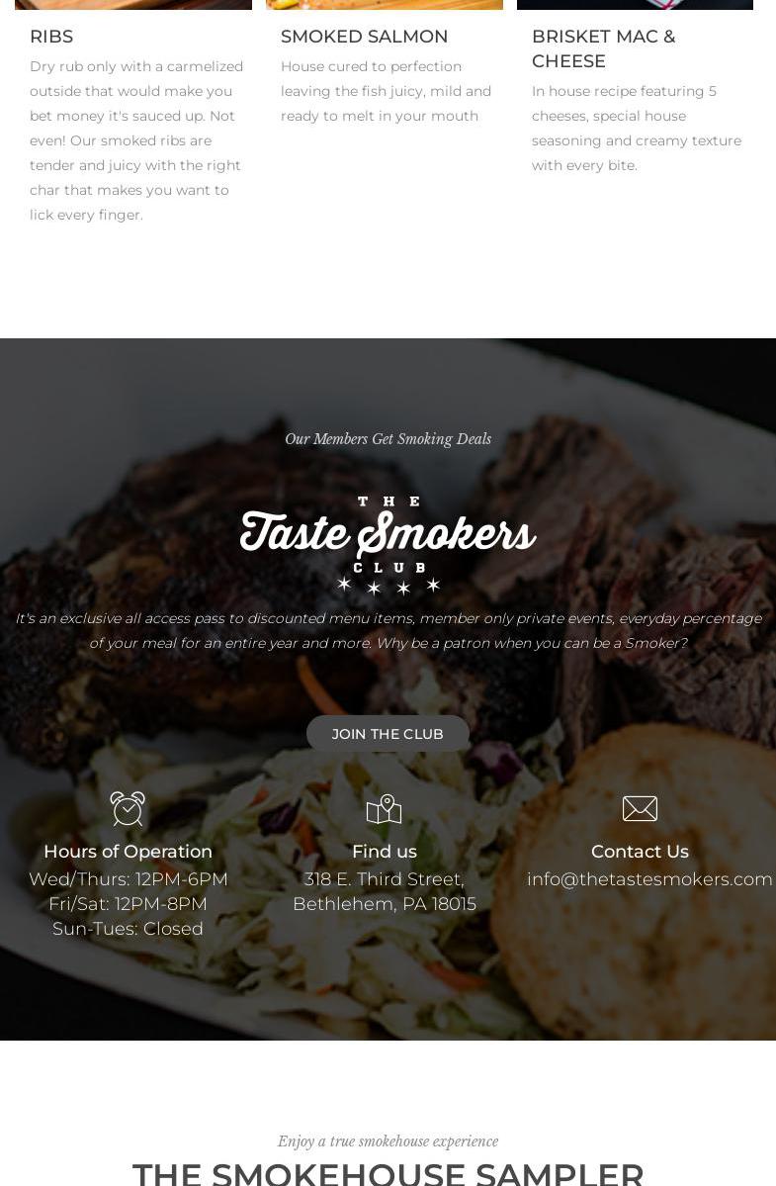
Task: Open the info@thetastesmokers.com email link
Action: (649, 879)
